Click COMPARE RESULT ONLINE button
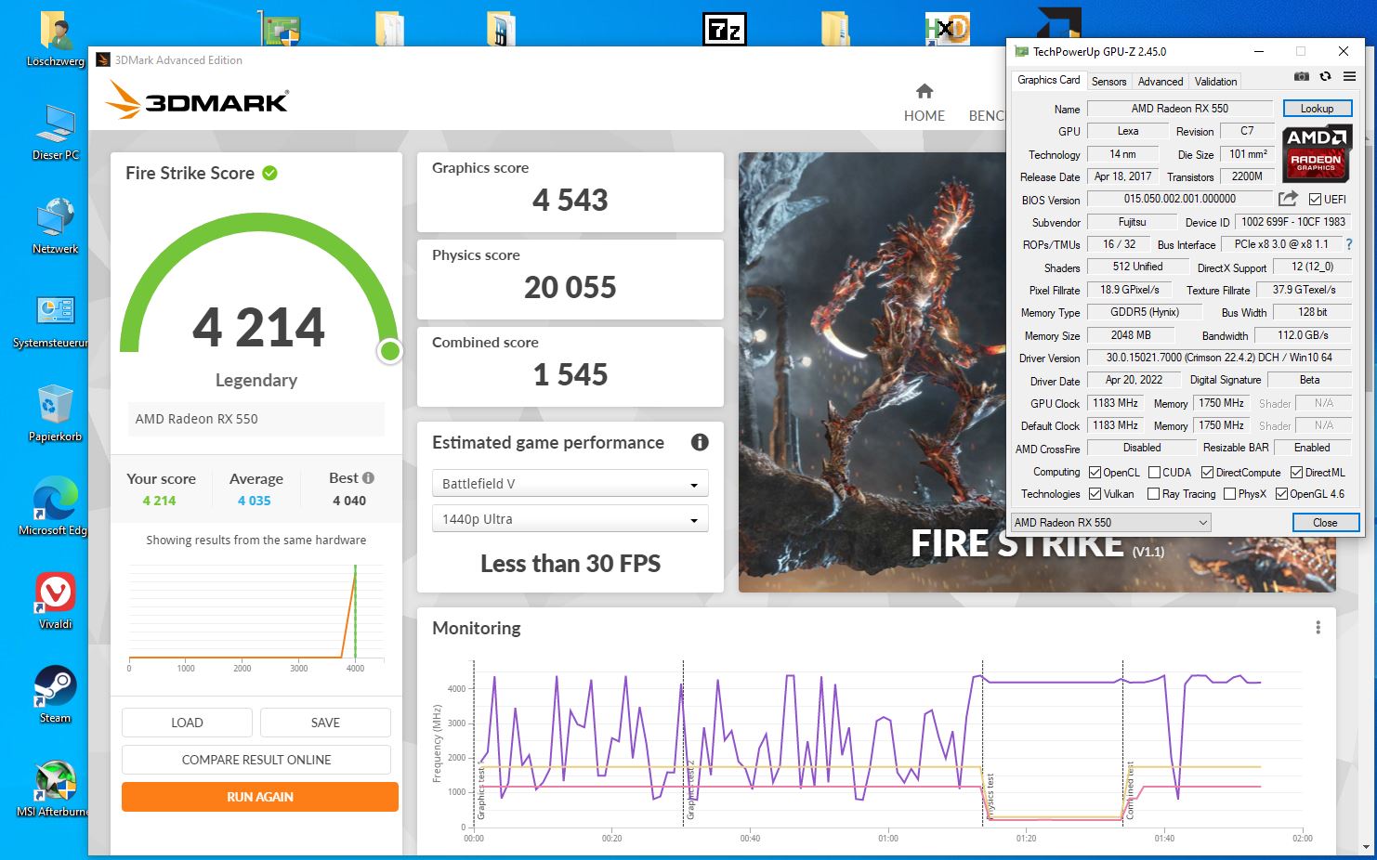Viewport: 1377px width, 860px height. pyautogui.click(x=256, y=760)
